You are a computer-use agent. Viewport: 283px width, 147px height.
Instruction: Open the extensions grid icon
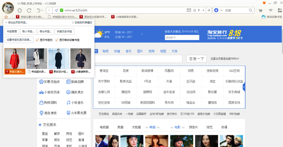tap(280, 10)
